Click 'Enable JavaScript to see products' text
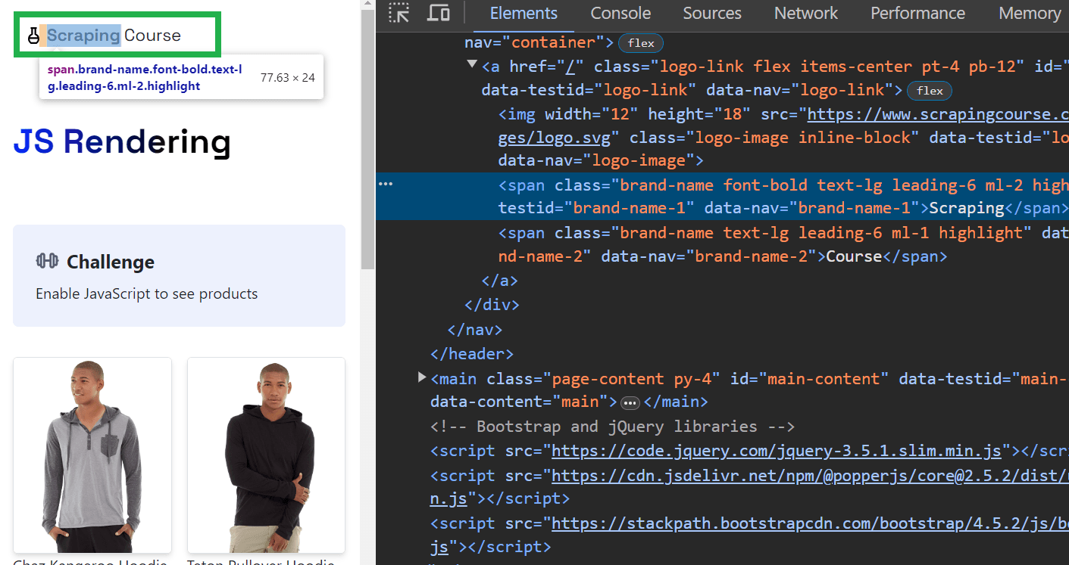The image size is (1069, 565). pos(147,293)
